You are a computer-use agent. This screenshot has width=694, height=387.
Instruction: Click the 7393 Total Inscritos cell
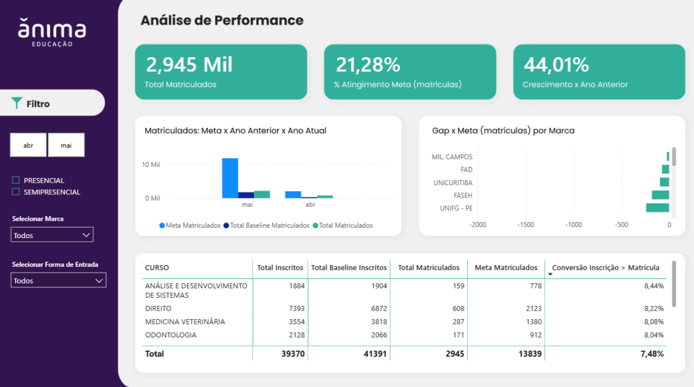296,308
